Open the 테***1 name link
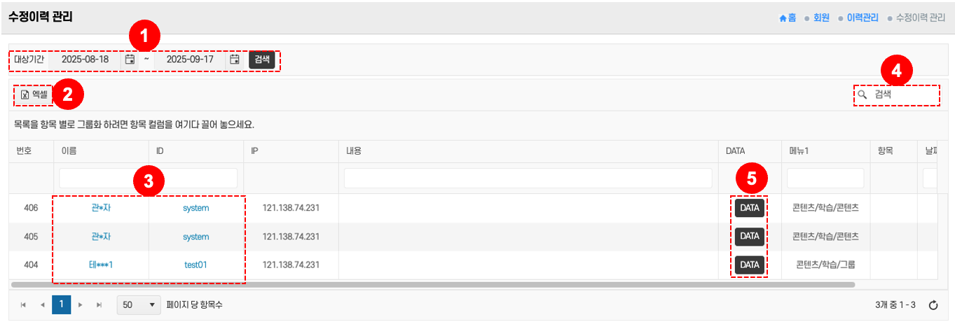This screenshot has width=955, height=322. click(x=101, y=265)
